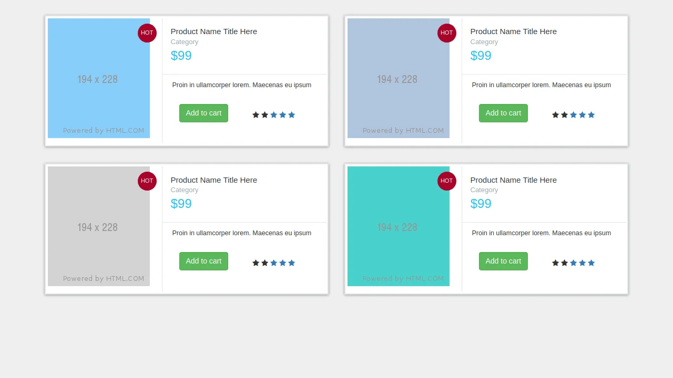Click the HOT badge on the blue product image
The image size is (673, 378).
coord(147,33)
